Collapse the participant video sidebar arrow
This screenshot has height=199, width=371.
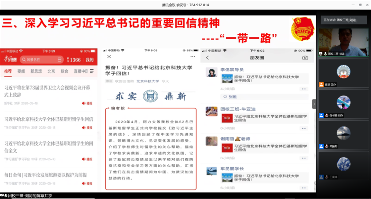[x=314, y=104]
